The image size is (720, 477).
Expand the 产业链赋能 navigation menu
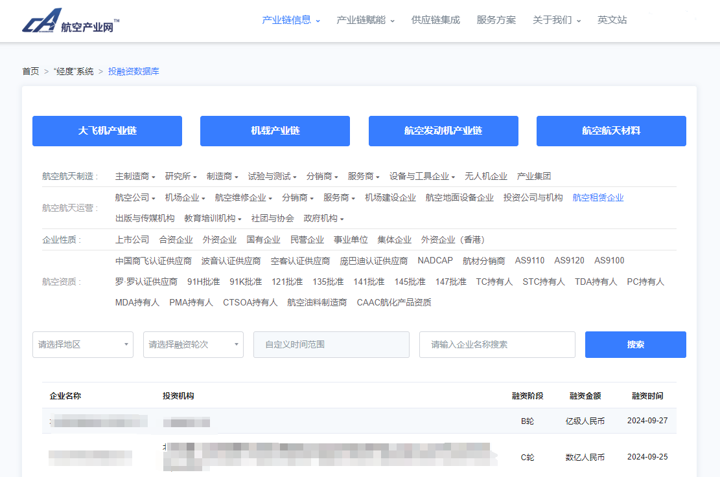click(365, 20)
